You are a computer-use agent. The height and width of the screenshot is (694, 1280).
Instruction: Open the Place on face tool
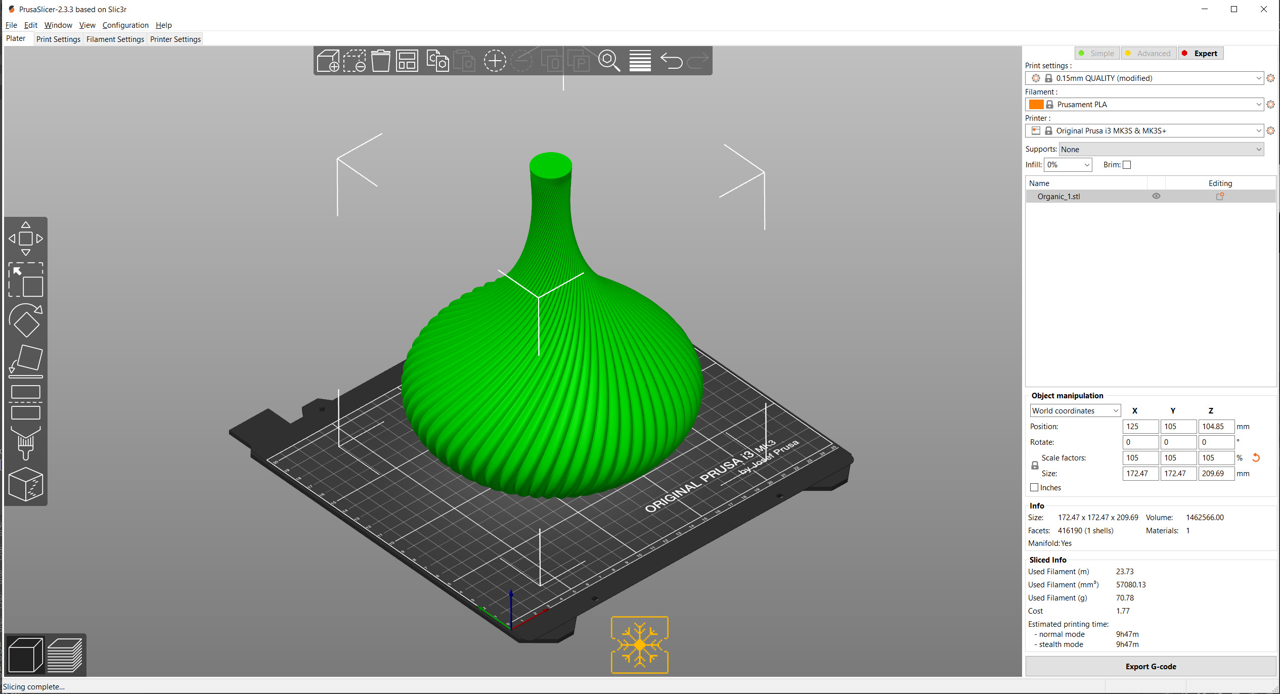[x=25, y=359]
